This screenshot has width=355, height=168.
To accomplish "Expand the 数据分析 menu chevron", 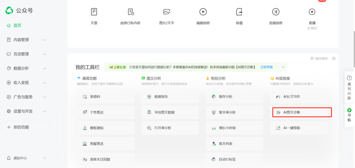I will coord(45,69).
